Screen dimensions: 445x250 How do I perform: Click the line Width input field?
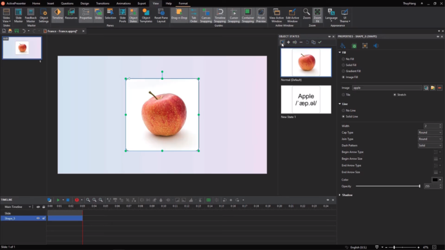(431, 126)
